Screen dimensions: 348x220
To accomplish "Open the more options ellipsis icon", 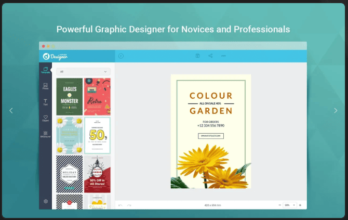I will [x=223, y=56].
